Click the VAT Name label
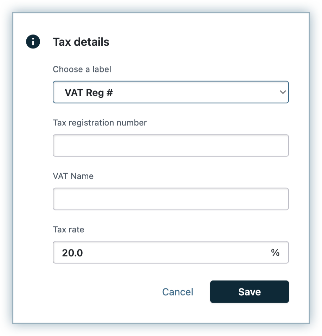The height and width of the screenshot is (336, 322). 73,176
